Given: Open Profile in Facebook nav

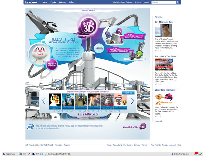Looking at the screenshot, I should (x=53, y=2).
